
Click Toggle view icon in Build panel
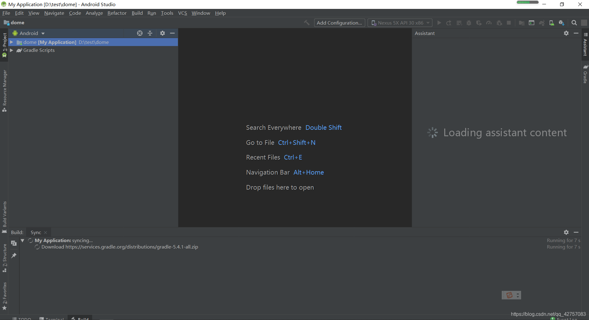tap(14, 243)
